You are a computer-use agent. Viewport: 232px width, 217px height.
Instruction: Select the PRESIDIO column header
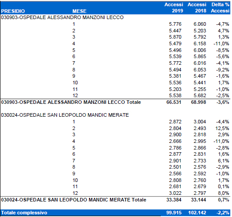(13, 11)
